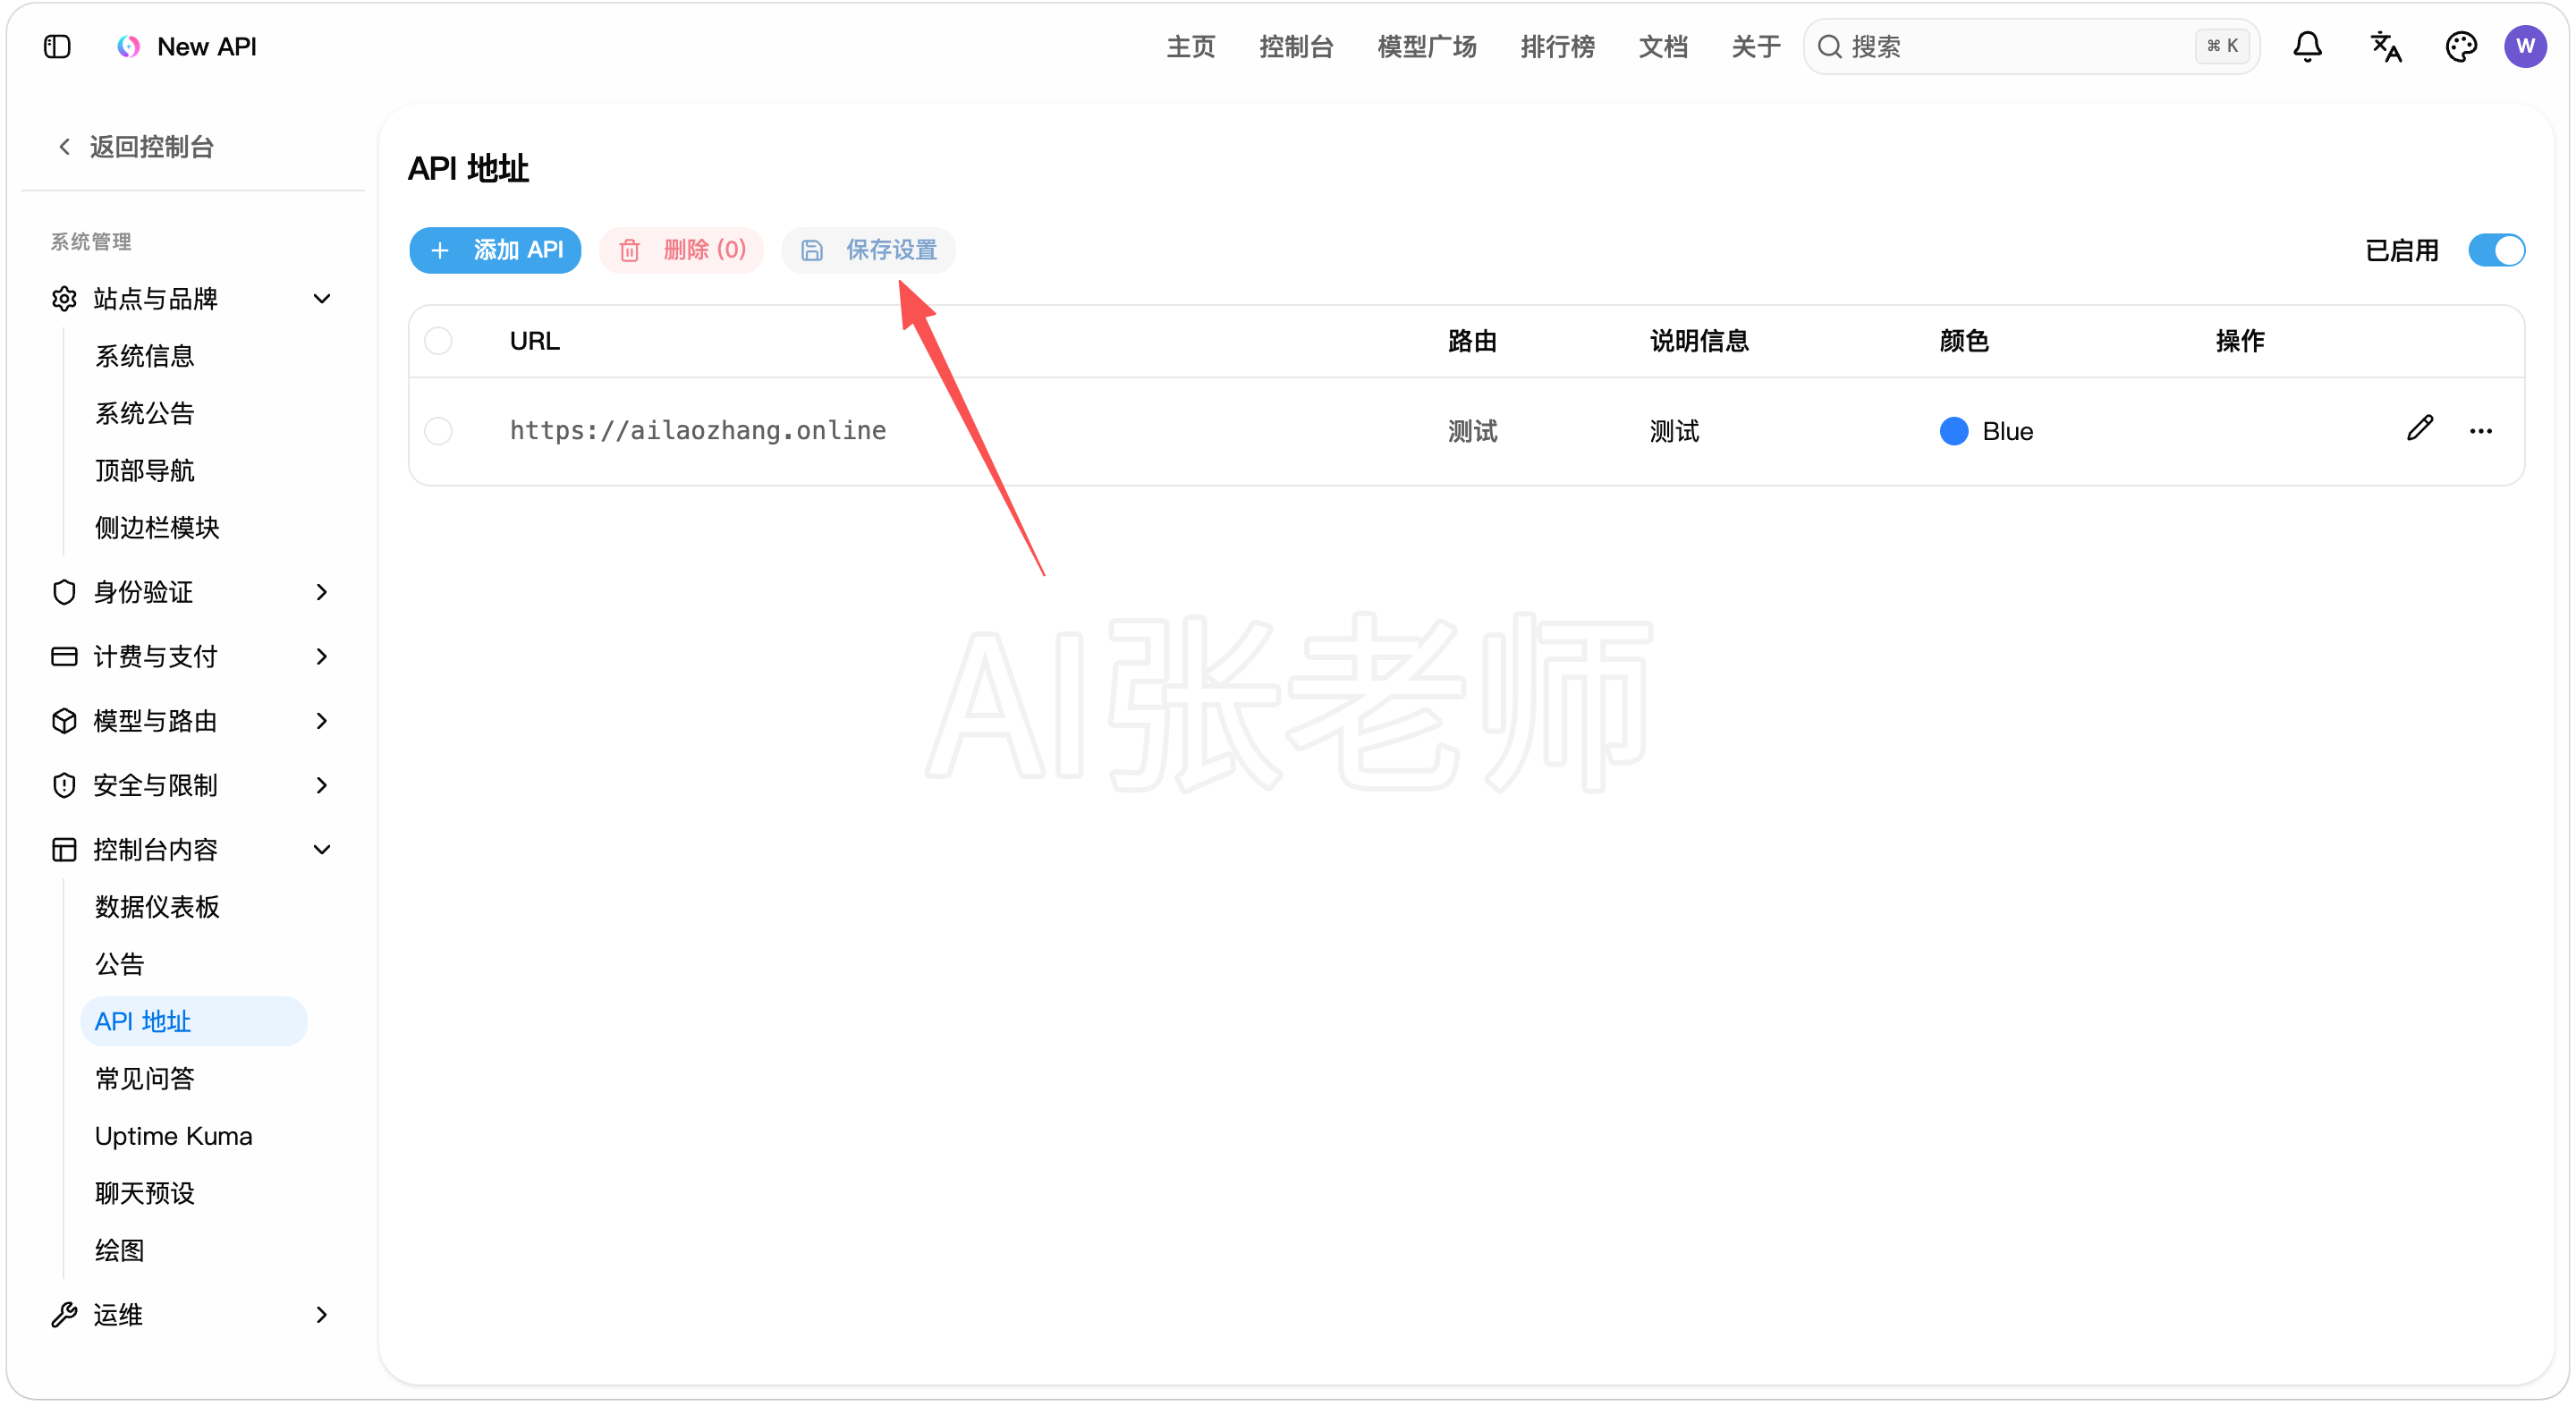This screenshot has width=2576, height=1406.
Task: Click the 删除 (0) button
Action: pos(681,250)
